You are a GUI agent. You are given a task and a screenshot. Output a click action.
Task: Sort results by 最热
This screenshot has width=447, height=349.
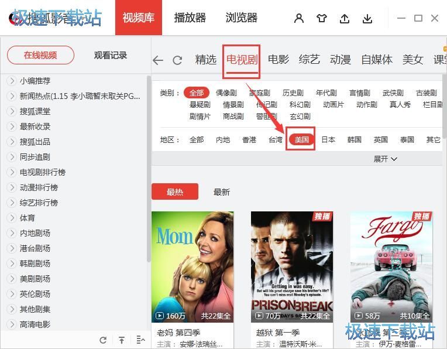coord(175,191)
